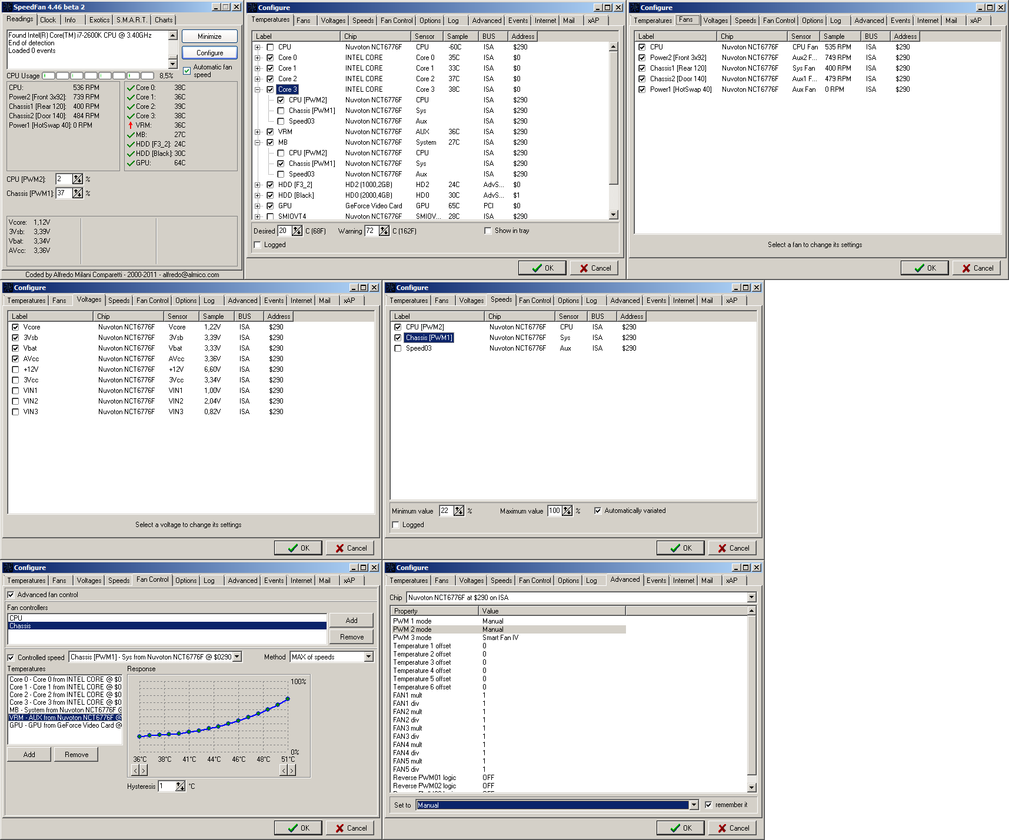This screenshot has height=840, width=1009.
Task: Click vertical scrollbar of the PWM property list
Action: coord(751,699)
